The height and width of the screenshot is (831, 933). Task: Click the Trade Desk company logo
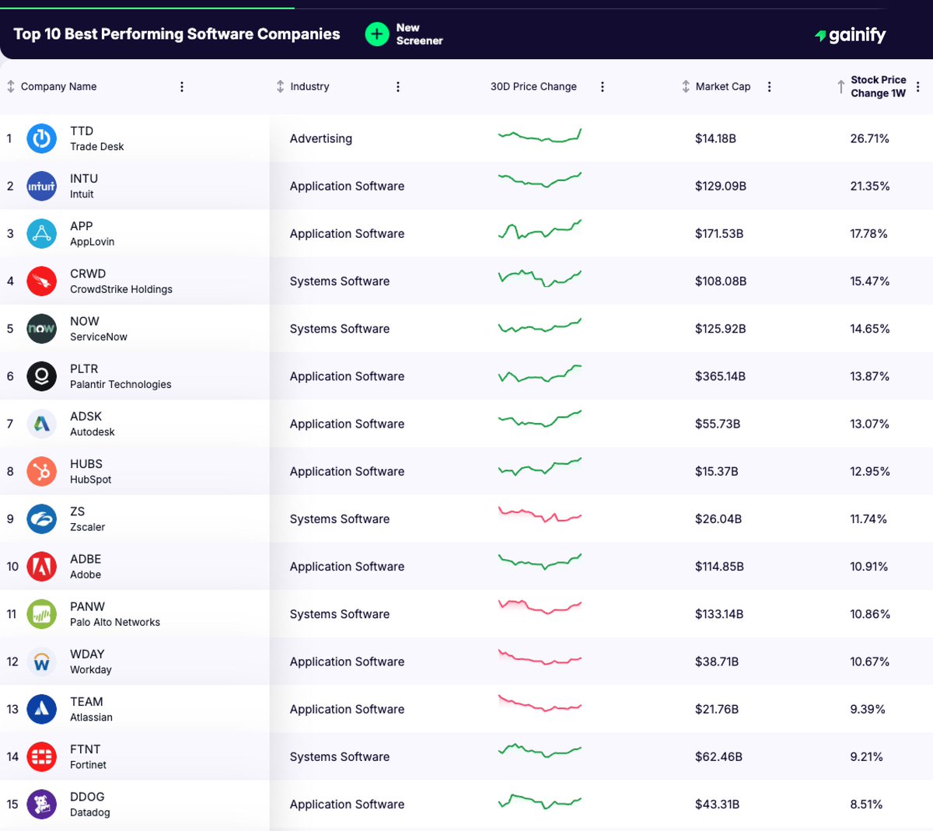42,138
